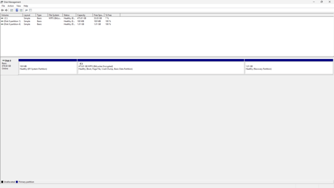Click the rightmost toolbar icon
This screenshot has height=188, width=334.
(30, 10)
